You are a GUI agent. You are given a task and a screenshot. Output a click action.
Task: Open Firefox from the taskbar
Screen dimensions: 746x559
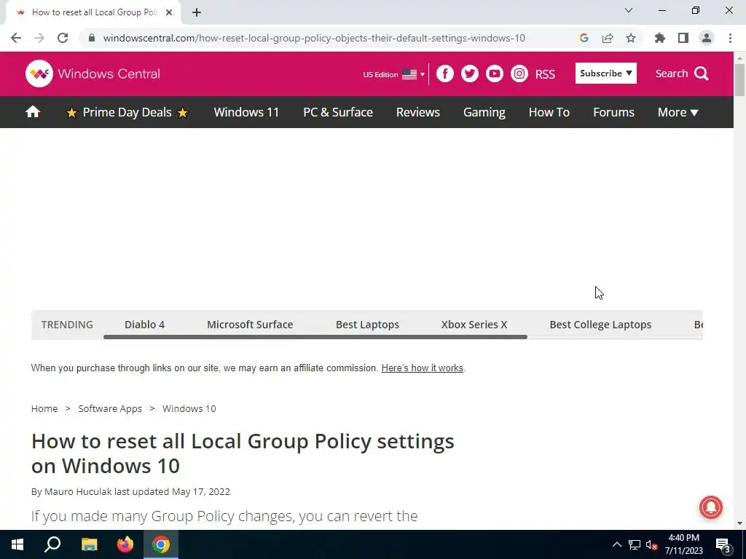pos(125,544)
